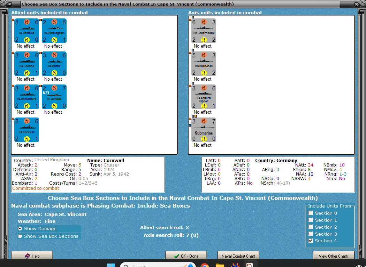366x267 pixels.
Task: Click the World in Flames game taskbar icon
Action: point(235,265)
